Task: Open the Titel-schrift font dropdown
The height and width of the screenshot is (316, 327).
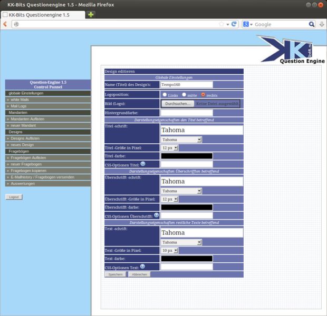Action: pyautogui.click(x=181, y=140)
